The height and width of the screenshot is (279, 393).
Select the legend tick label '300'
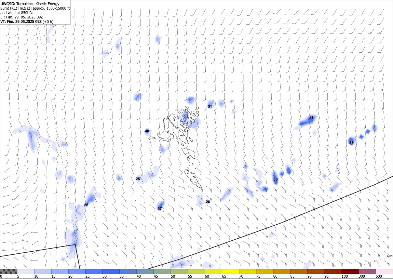[362, 276]
